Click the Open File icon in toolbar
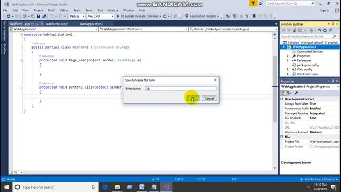The width and height of the screenshot is (341, 192). (x=33, y=17)
